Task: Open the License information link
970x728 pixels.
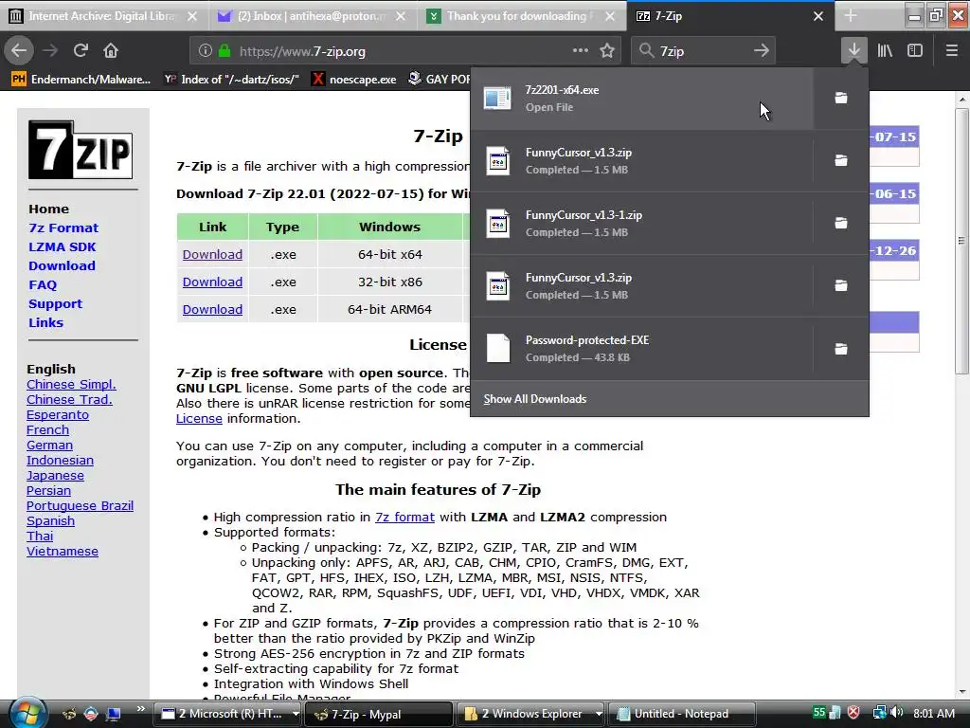Action: coord(199,418)
